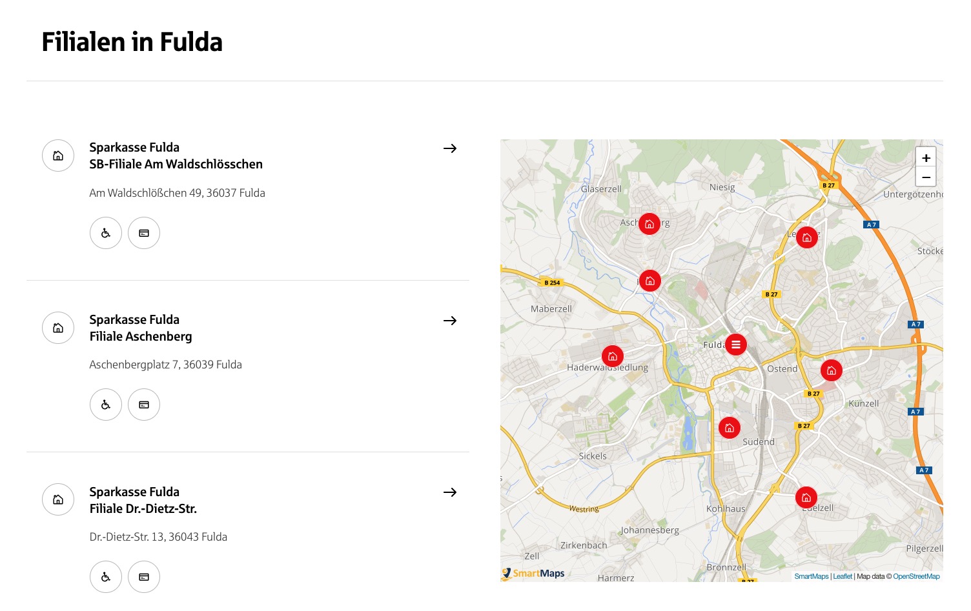Click wheelchair accessibility icon for Am Waldschlösschen
Viewport: 971px width, 611px height.
tap(106, 233)
